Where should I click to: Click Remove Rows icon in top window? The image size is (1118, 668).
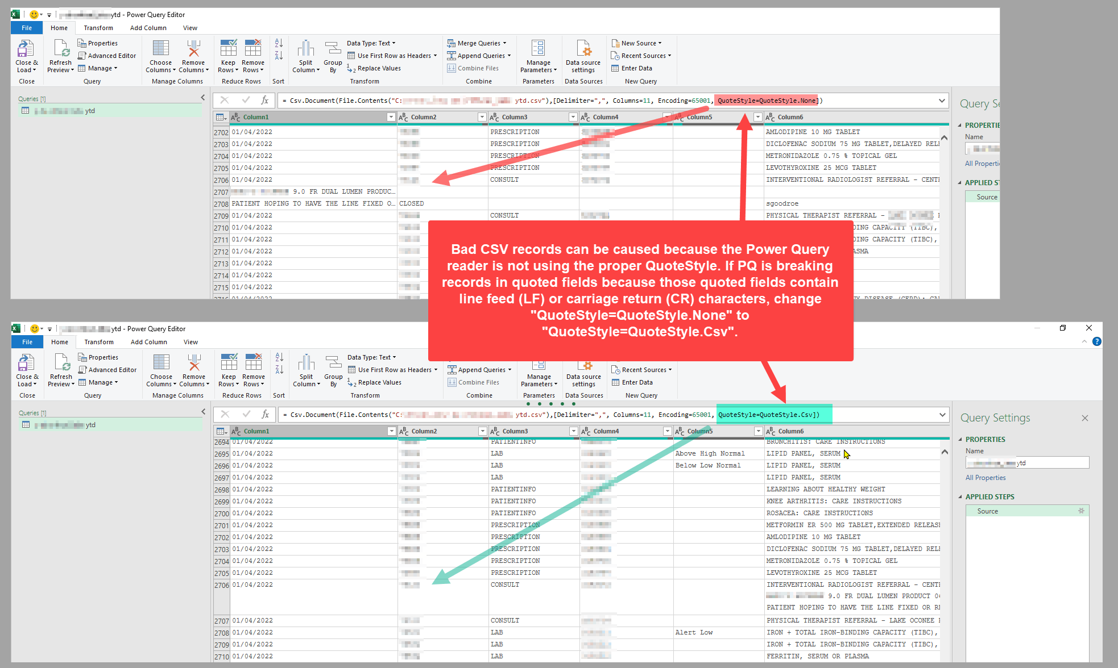click(253, 49)
